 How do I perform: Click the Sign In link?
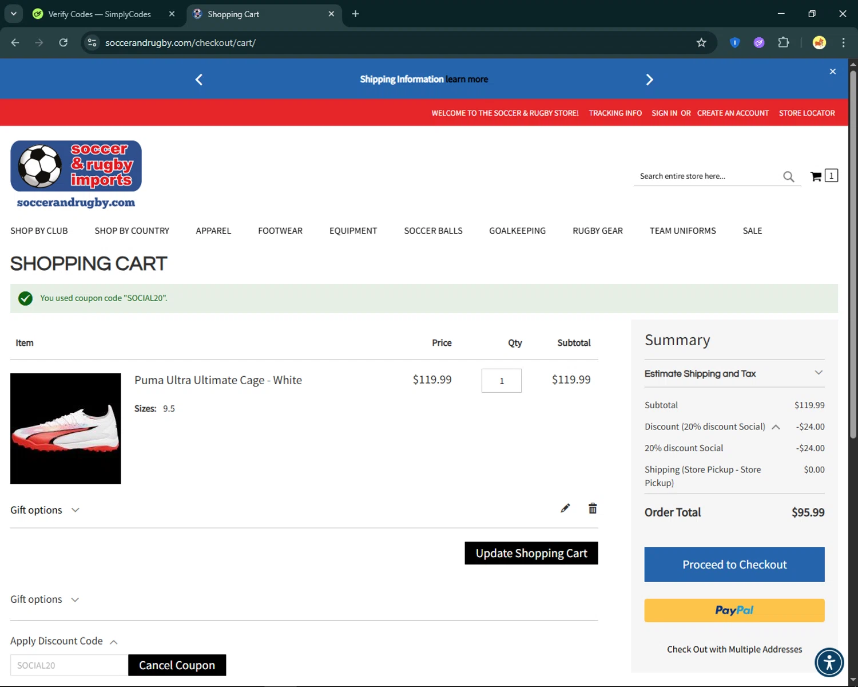coord(664,113)
